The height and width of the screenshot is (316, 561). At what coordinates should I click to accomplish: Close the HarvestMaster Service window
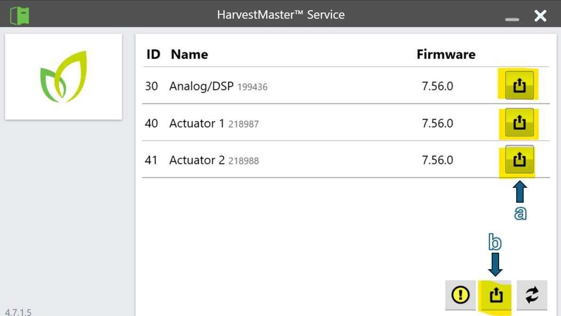tap(540, 15)
